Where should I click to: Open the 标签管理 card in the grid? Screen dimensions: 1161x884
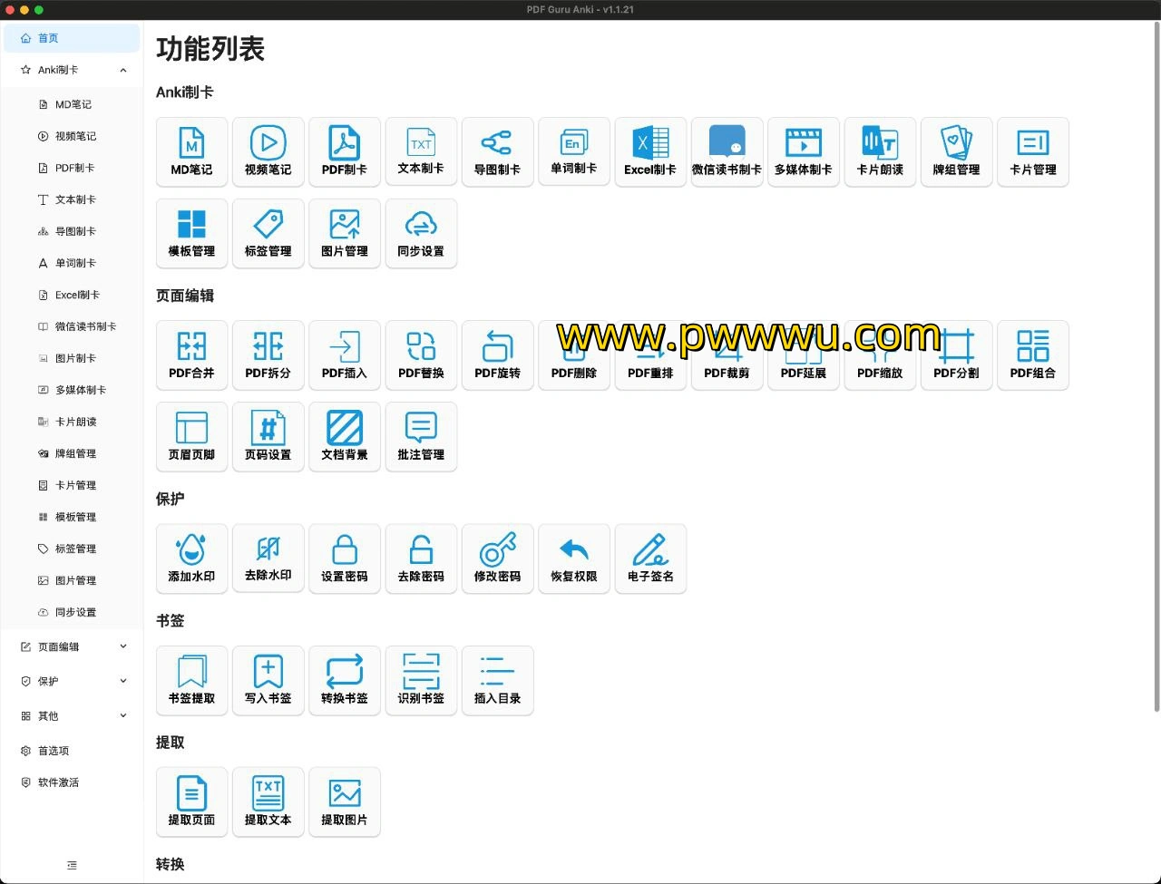(x=268, y=233)
